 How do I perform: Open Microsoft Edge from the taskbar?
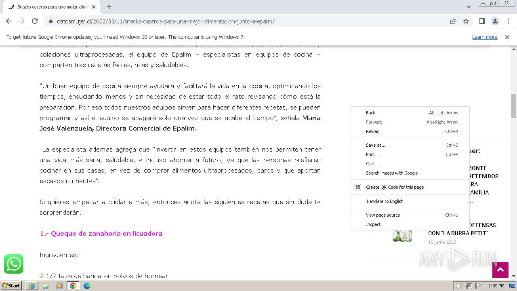click(x=87, y=286)
